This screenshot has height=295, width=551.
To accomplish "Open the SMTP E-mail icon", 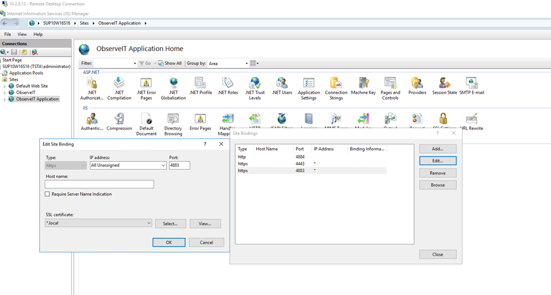I will pyautogui.click(x=471, y=84).
